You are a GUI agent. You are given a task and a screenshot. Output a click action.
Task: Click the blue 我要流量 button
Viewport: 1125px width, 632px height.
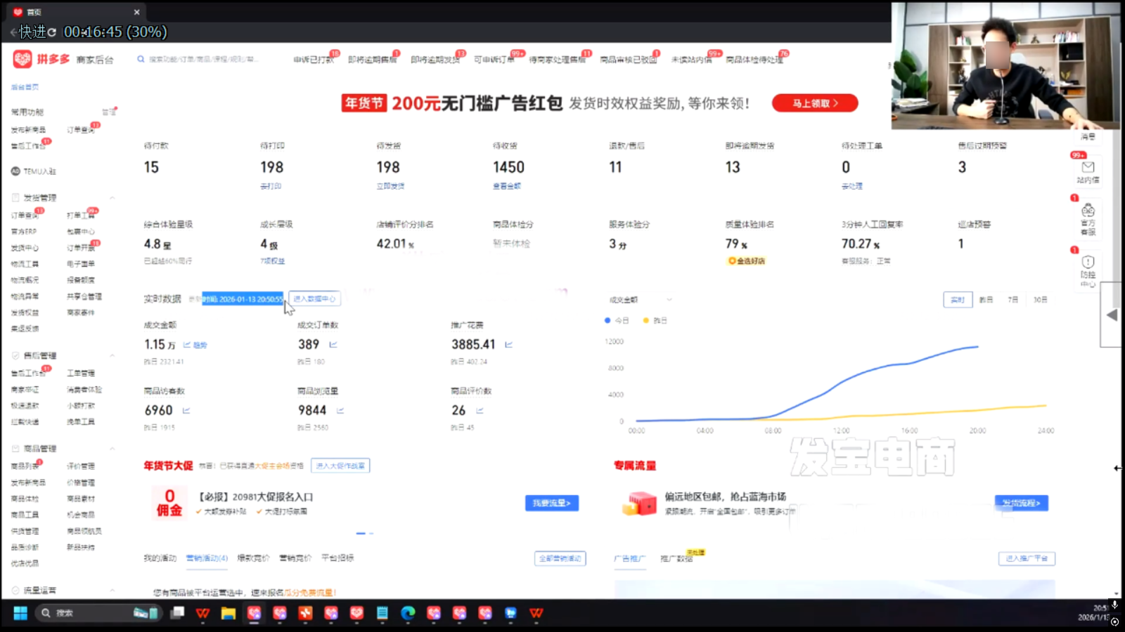pyautogui.click(x=551, y=503)
